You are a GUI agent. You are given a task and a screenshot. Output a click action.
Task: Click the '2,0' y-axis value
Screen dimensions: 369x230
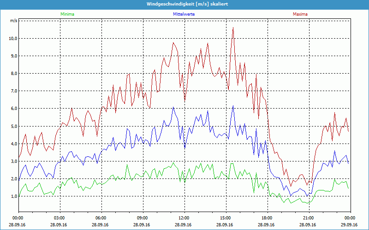(14, 178)
